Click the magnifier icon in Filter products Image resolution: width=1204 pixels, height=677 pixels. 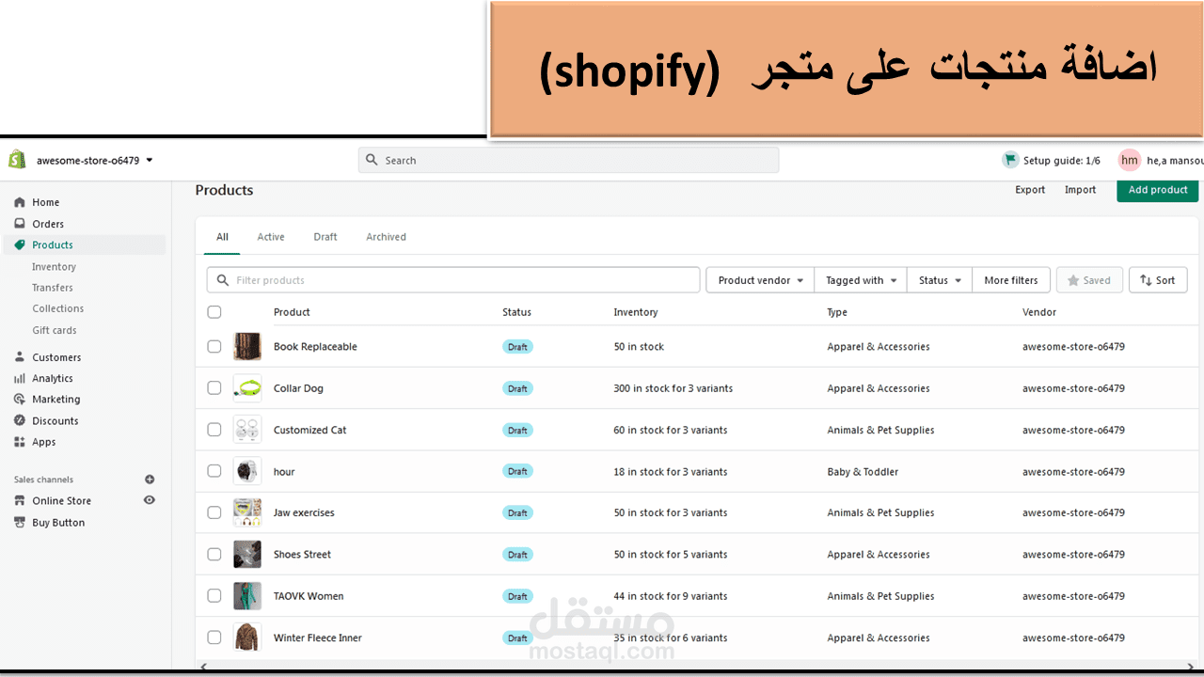[223, 280]
